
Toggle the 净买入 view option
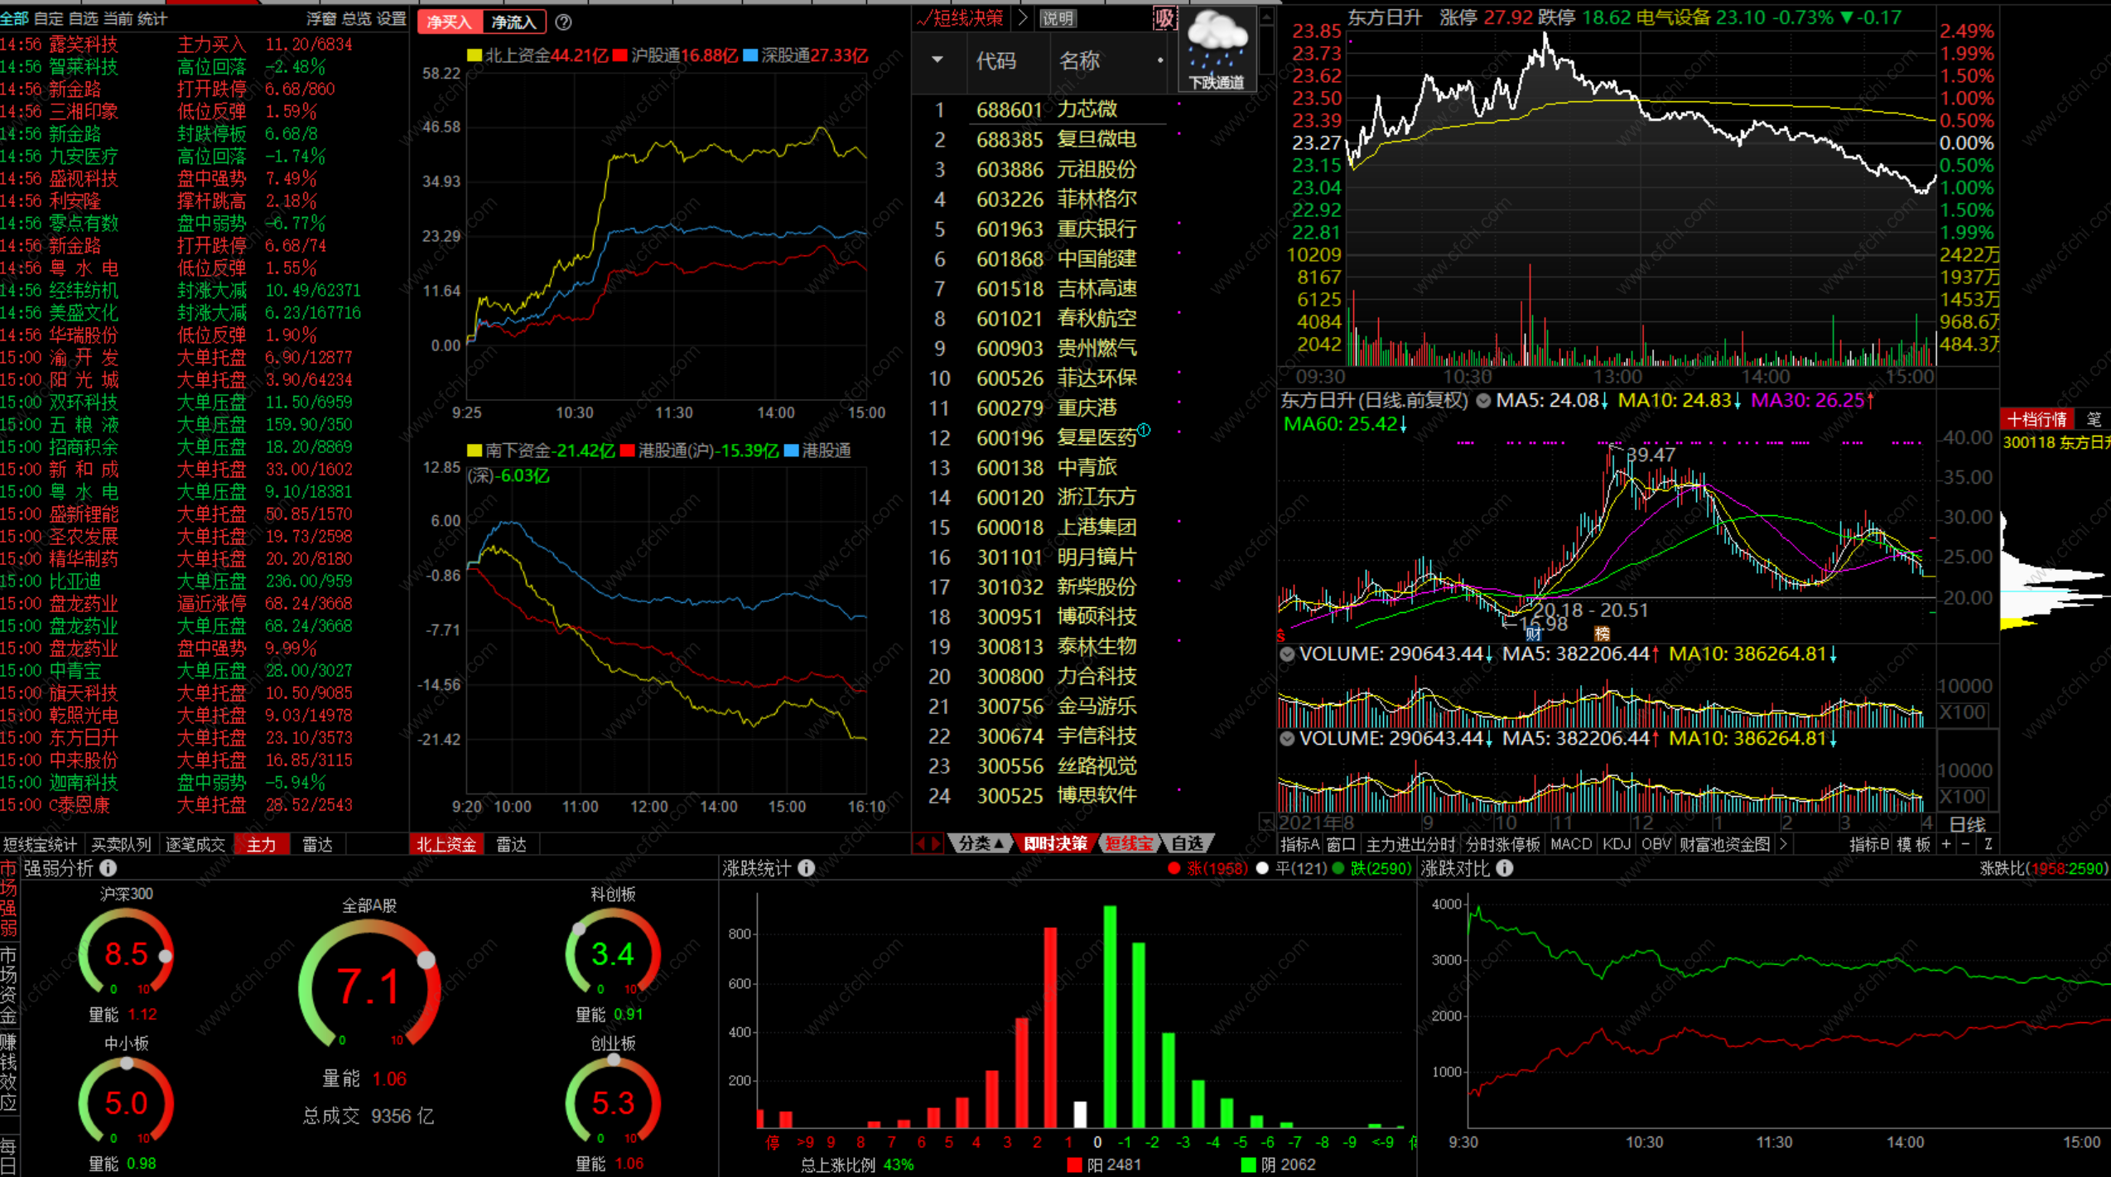[x=449, y=22]
